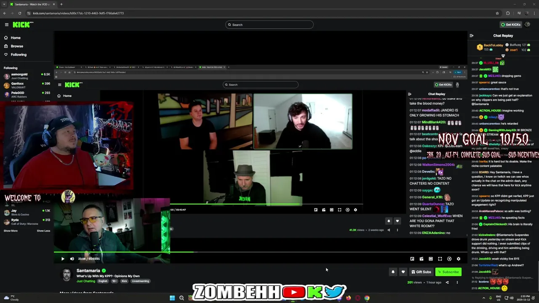539x303 pixels.
Task: Click the Kick search field
Action: point(269,25)
